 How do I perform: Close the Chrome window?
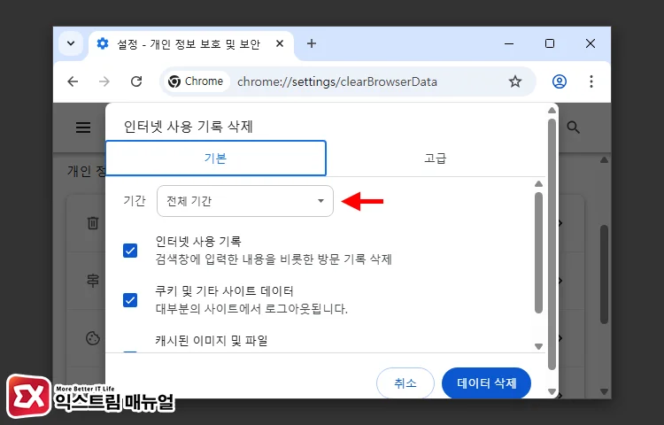(x=591, y=43)
